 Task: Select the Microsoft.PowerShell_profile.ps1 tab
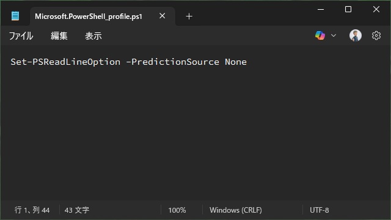[88, 16]
